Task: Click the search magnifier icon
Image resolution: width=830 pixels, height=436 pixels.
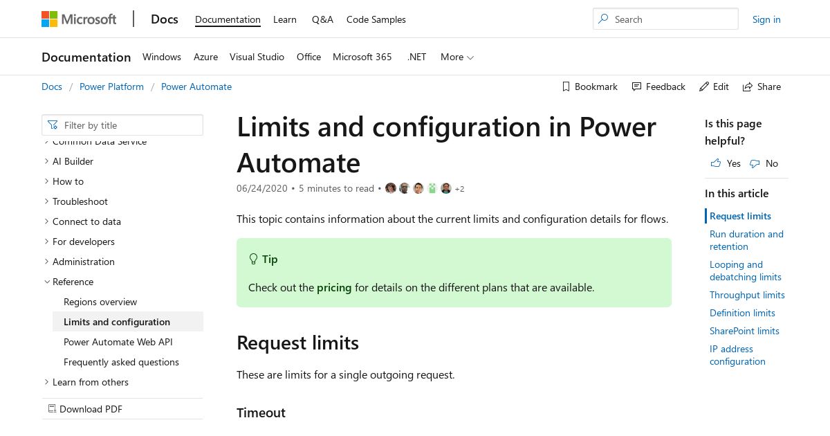Action: click(x=604, y=19)
